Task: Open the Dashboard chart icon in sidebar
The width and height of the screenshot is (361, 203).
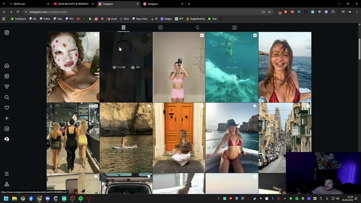Action: tap(7, 129)
